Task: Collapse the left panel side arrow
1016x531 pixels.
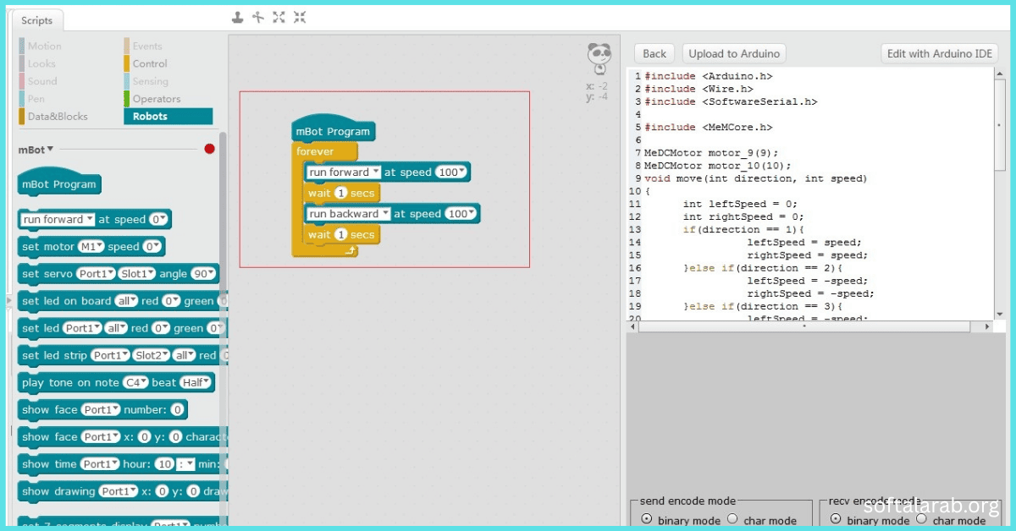Action: tap(9, 300)
